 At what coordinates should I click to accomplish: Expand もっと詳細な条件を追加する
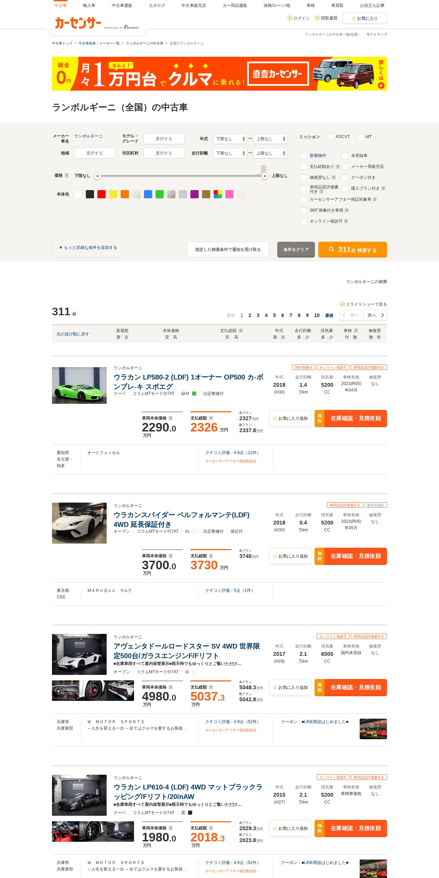pyautogui.click(x=88, y=248)
